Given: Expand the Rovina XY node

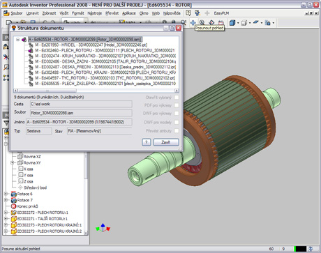Looking at the screenshot, I should [13, 162].
